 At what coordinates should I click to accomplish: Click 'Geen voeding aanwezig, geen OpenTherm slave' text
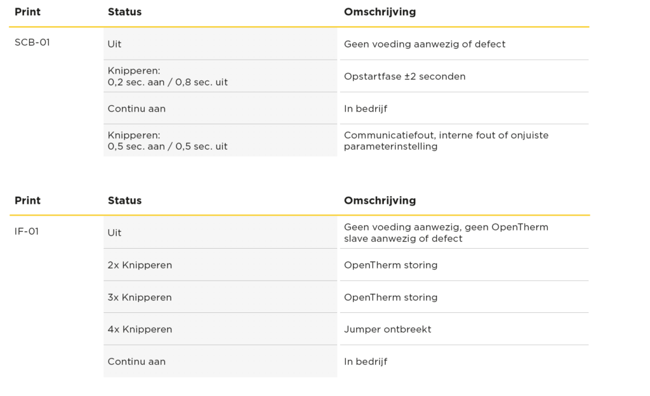(x=446, y=233)
